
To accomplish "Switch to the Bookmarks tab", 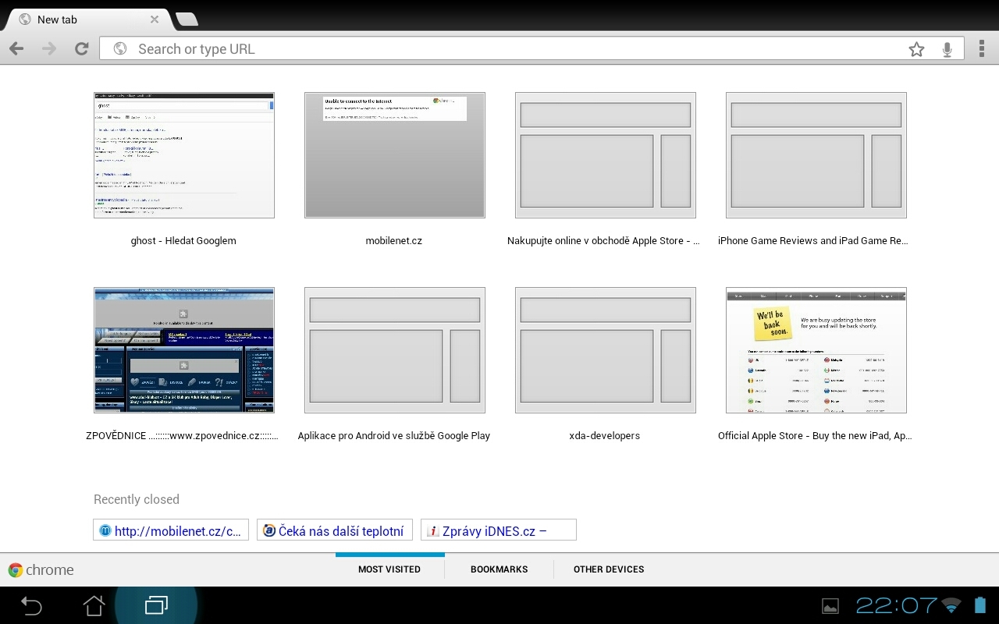I will pyautogui.click(x=499, y=569).
